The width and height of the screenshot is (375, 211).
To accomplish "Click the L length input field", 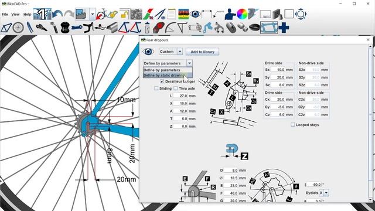I will coord(180,96).
